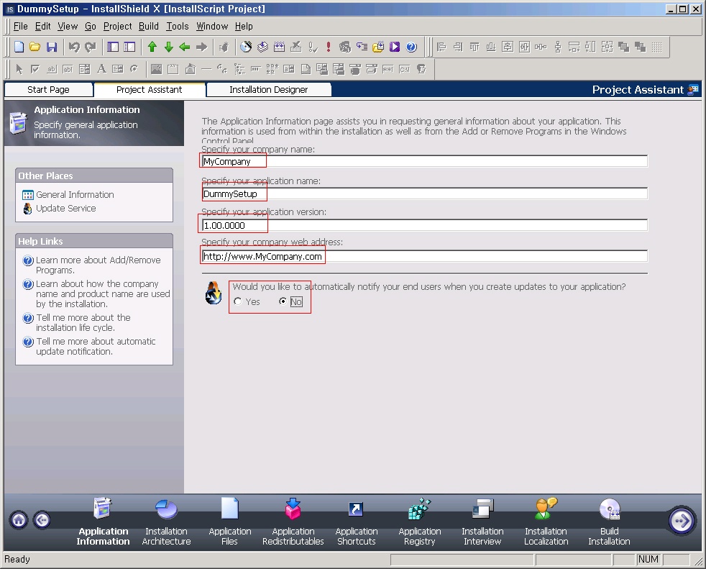706x569 pixels.
Task: Click the green down arrow toolbar icon
Action: (x=169, y=47)
